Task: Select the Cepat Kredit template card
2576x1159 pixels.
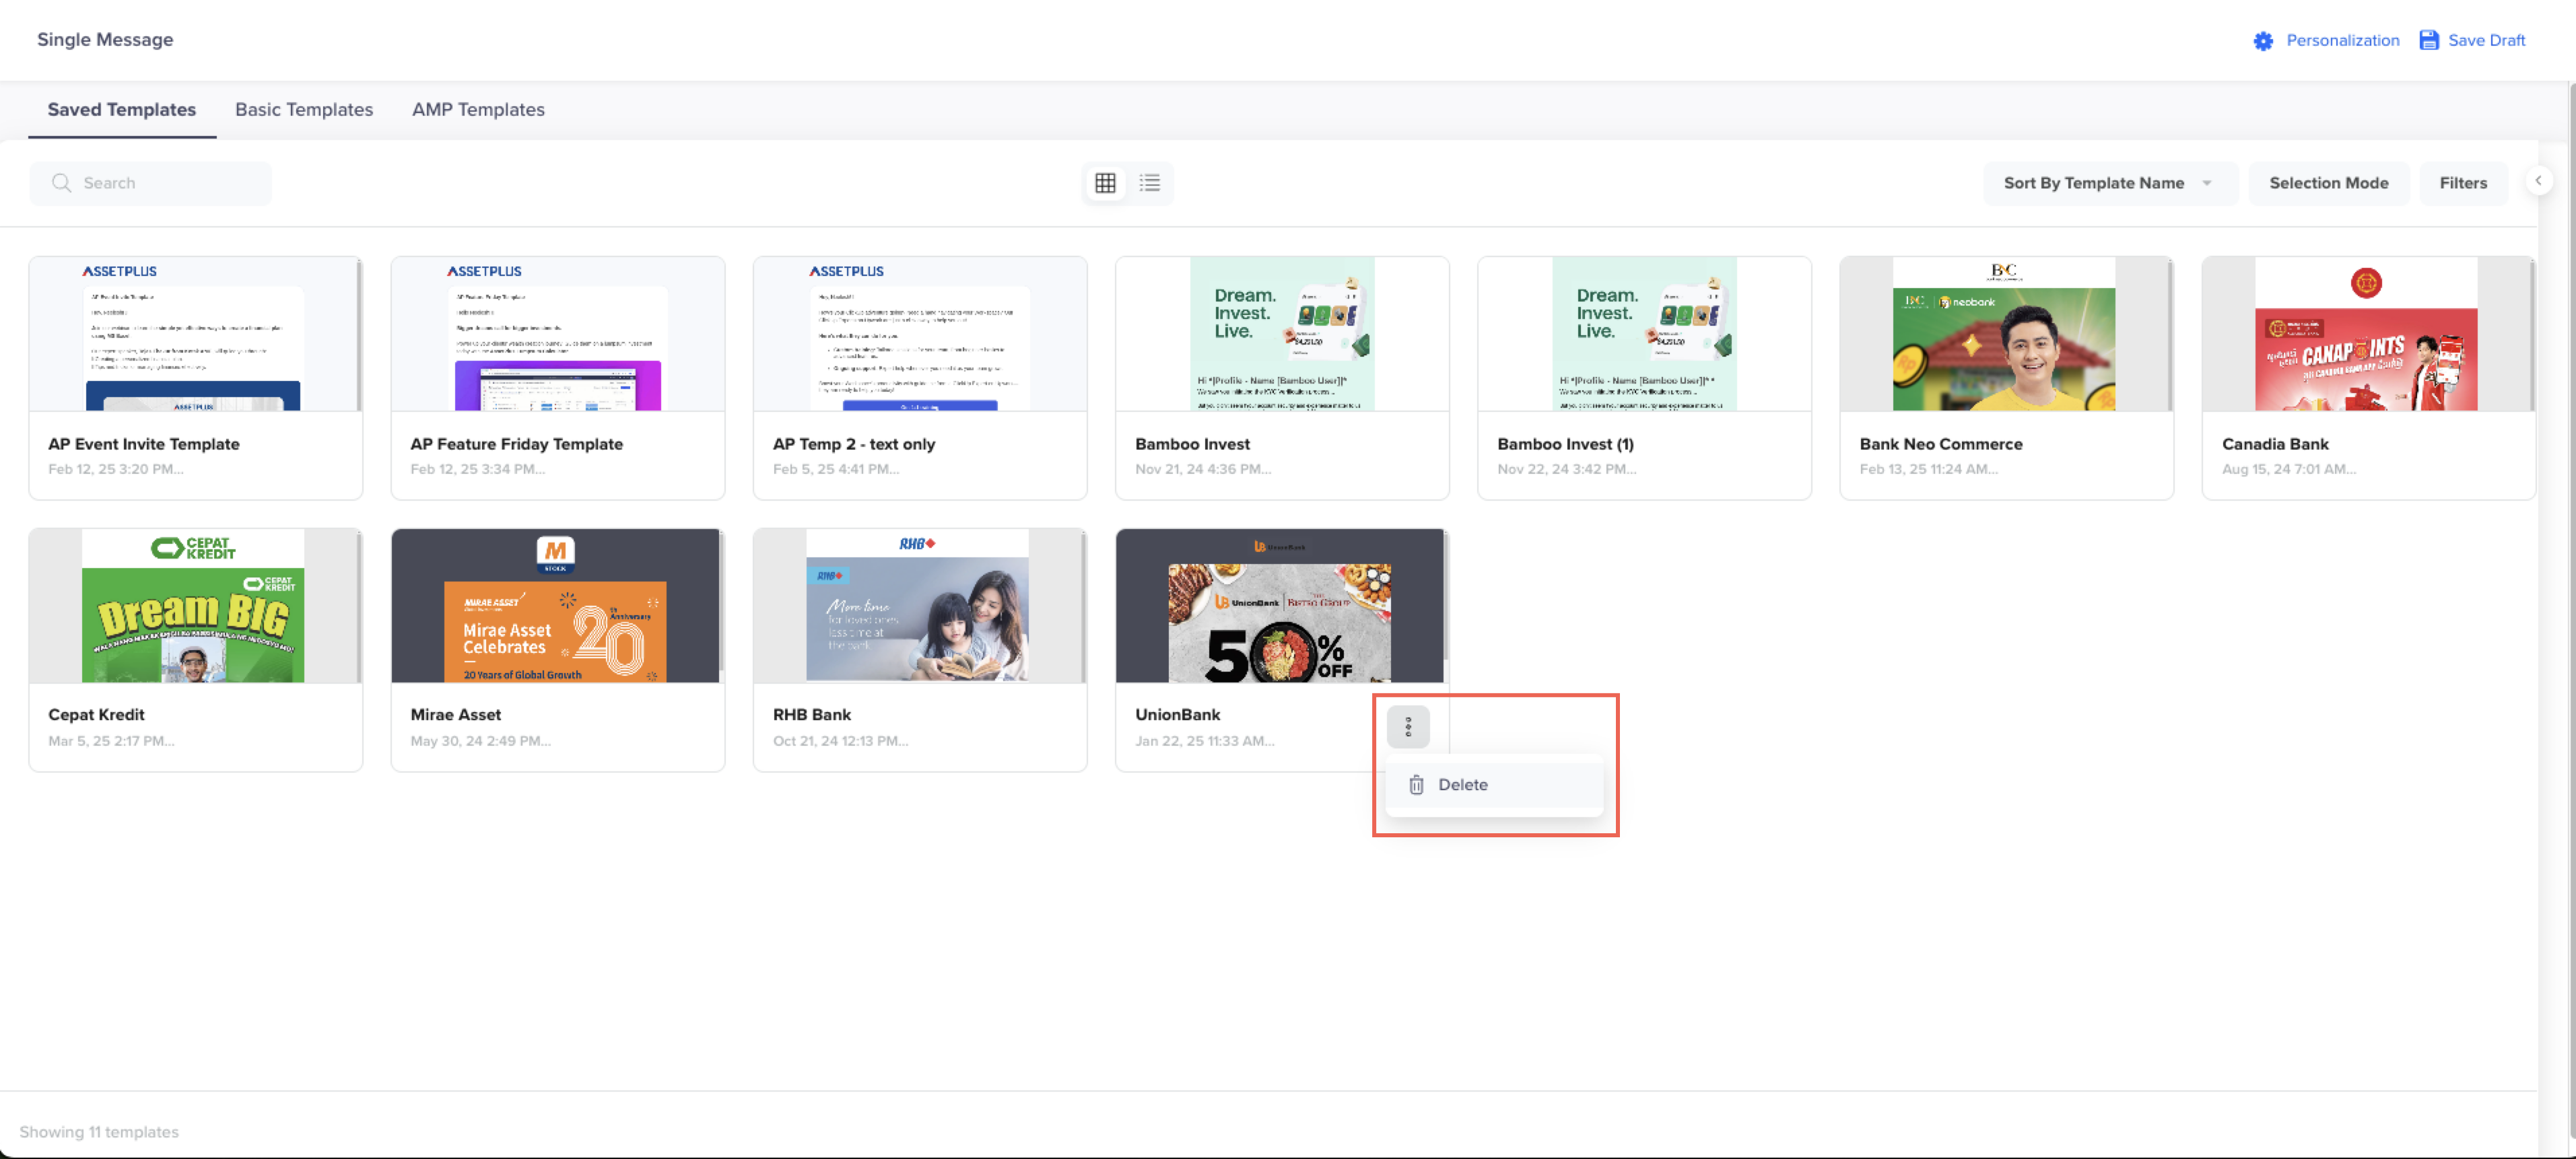Action: click(x=195, y=650)
